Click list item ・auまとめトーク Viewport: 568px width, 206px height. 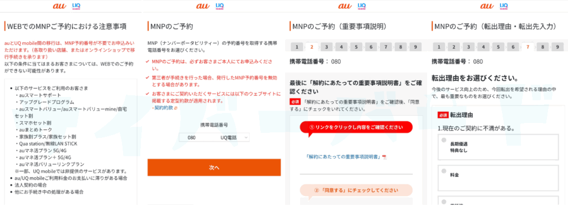tap(34, 130)
